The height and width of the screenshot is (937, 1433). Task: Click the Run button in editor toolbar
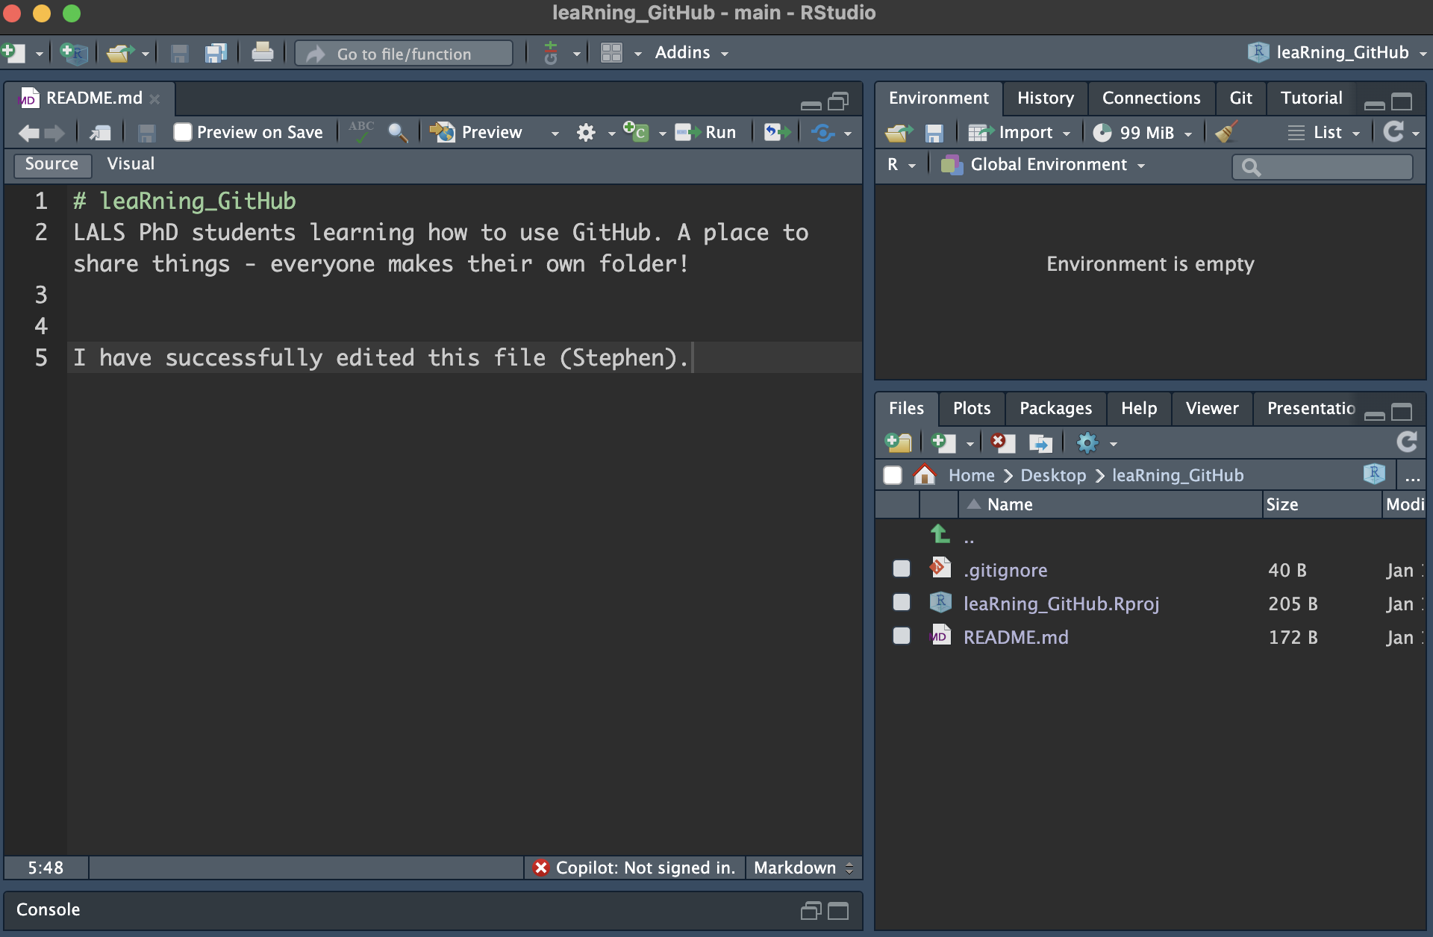[705, 133]
